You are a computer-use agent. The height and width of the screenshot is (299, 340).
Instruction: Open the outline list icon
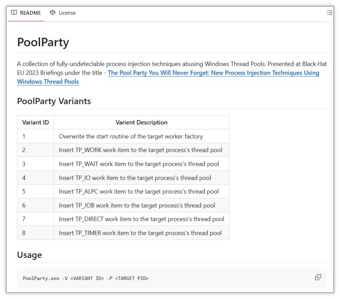[x=329, y=13]
